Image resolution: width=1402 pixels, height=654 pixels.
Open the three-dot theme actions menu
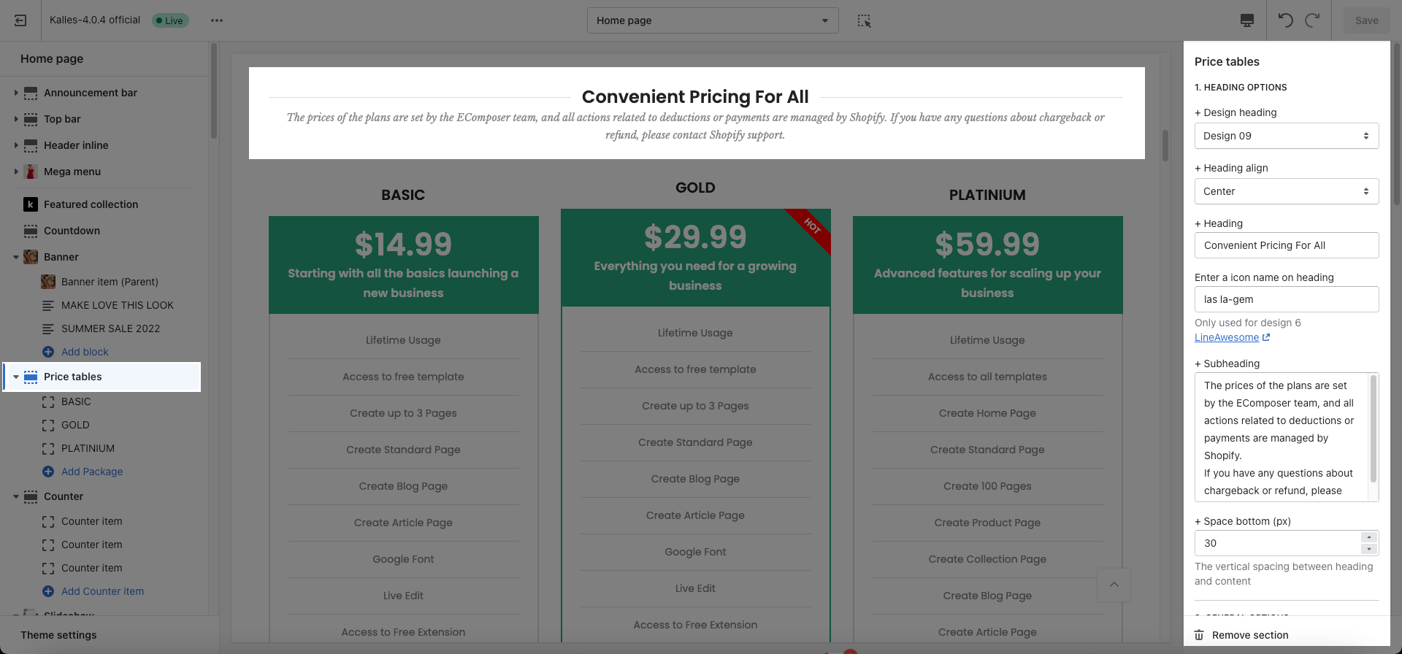217,20
